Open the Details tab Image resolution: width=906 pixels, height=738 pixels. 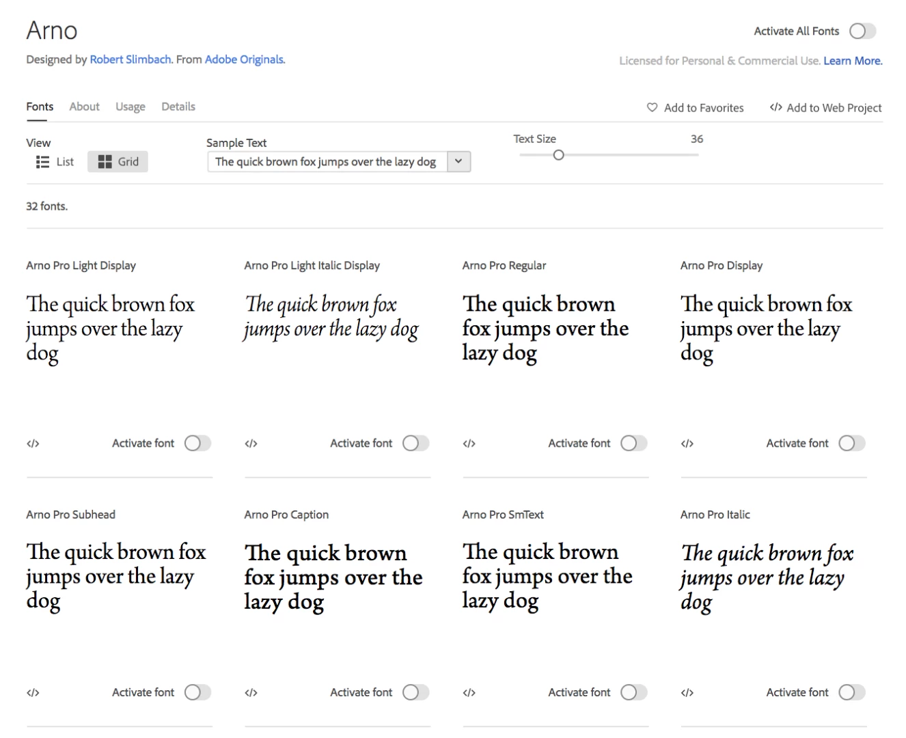(178, 107)
